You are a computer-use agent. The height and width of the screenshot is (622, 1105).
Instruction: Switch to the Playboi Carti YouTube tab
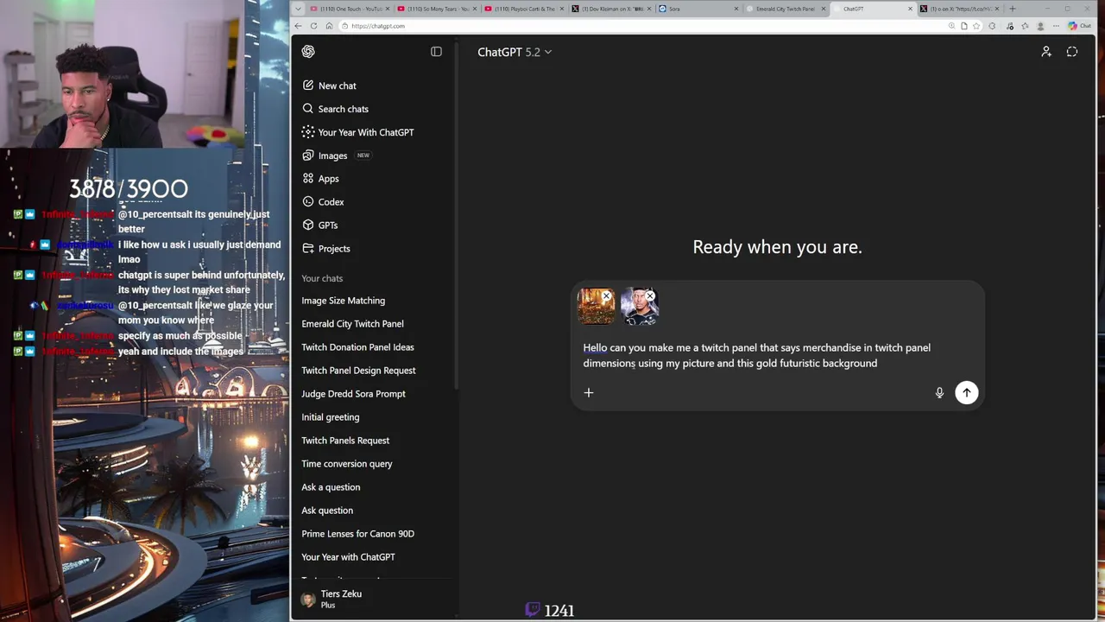pyautogui.click(x=523, y=9)
